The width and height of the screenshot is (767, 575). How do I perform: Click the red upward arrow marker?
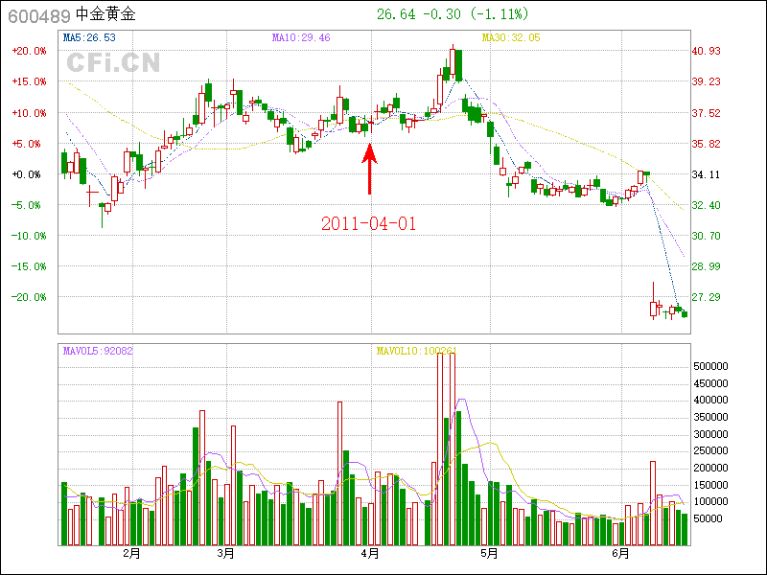point(370,168)
